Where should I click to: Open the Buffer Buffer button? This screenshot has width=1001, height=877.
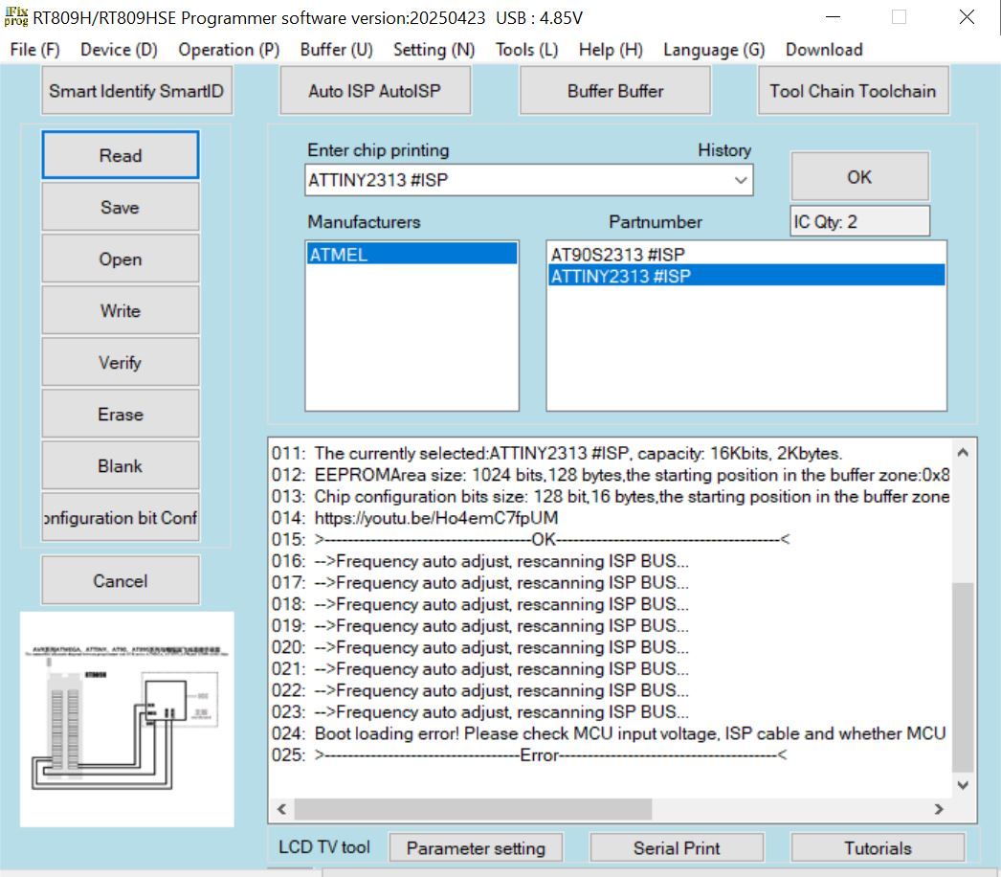[x=614, y=91]
